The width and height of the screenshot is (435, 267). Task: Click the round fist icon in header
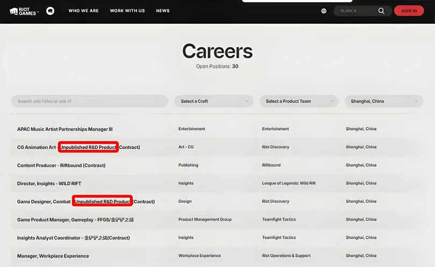pyautogui.click(x=50, y=11)
